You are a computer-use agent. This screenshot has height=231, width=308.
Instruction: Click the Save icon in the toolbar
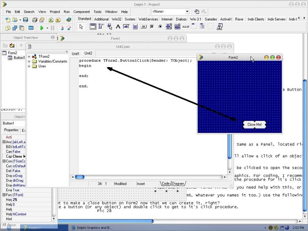click(x=25, y=20)
